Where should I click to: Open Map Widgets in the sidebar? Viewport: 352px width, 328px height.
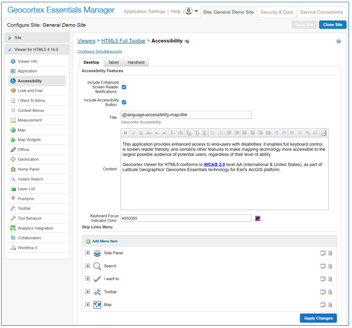click(x=37, y=140)
